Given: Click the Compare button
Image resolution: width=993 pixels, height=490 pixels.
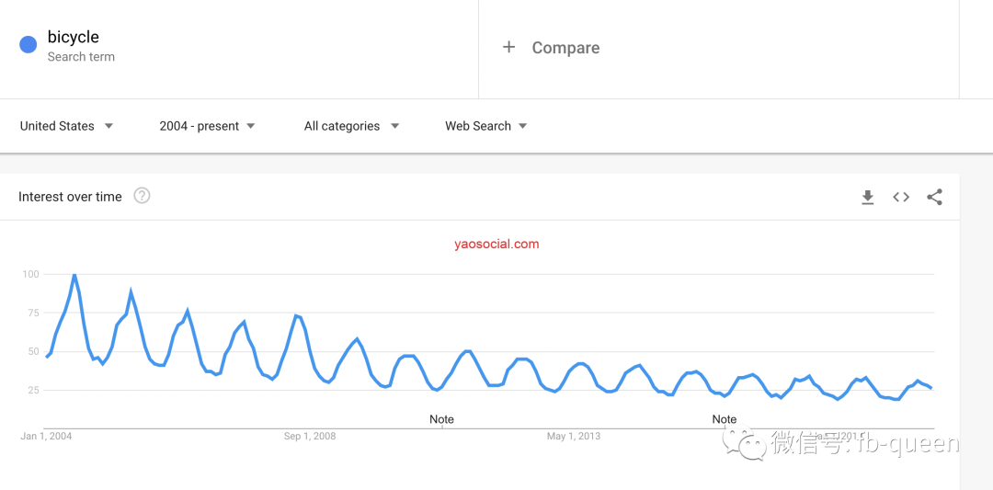Looking at the screenshot, I should click(551, 48).
